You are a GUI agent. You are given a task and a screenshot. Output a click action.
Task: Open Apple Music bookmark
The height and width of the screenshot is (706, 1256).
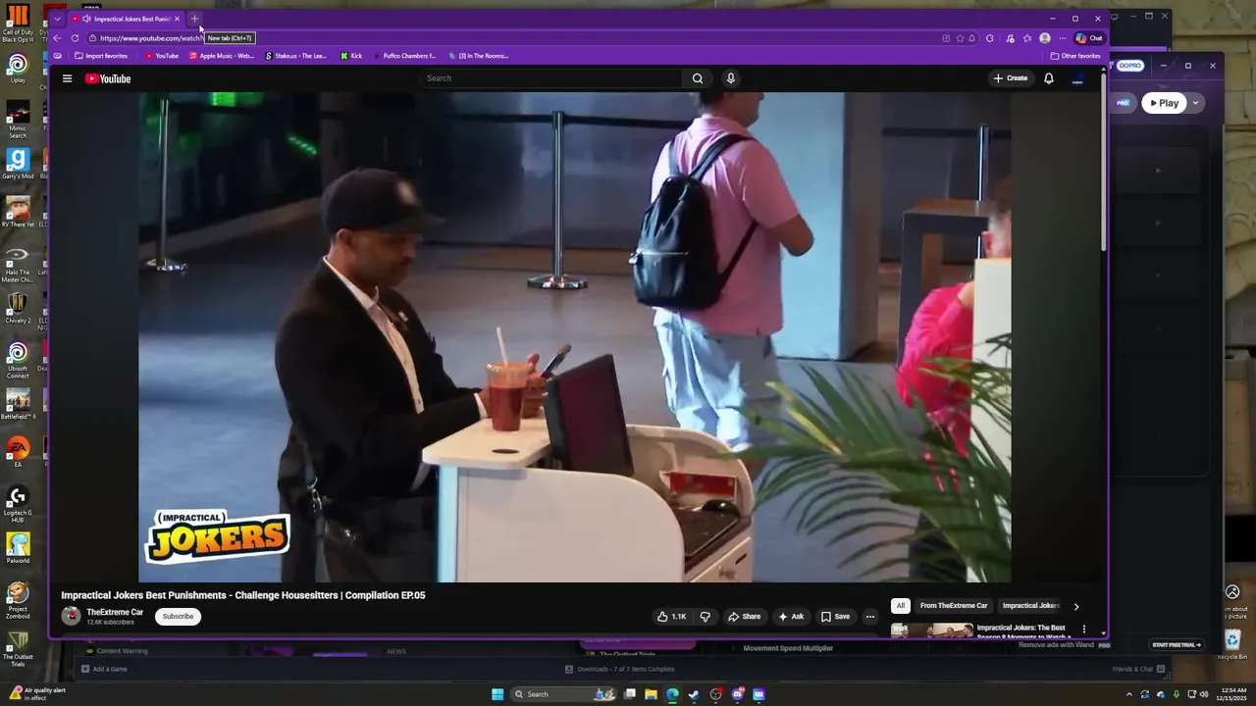222,56
